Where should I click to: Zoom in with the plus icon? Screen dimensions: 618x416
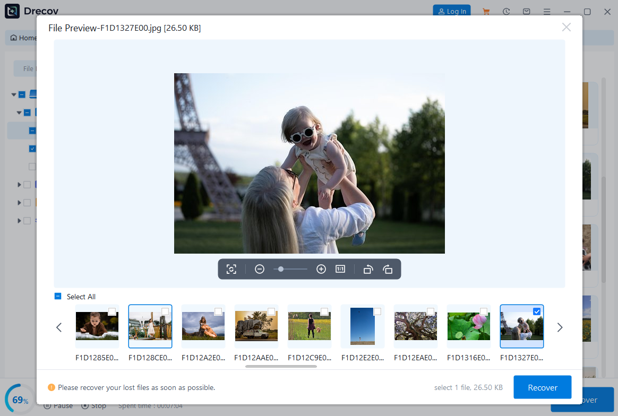click(321, 269)
